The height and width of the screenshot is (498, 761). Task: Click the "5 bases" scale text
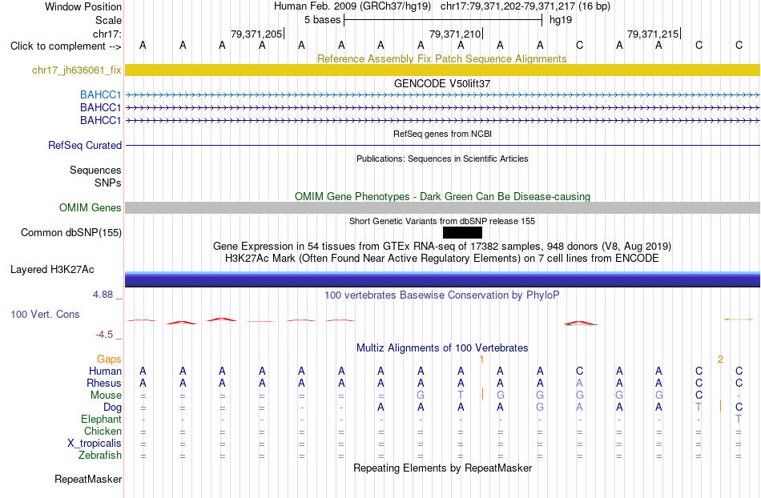322,20
